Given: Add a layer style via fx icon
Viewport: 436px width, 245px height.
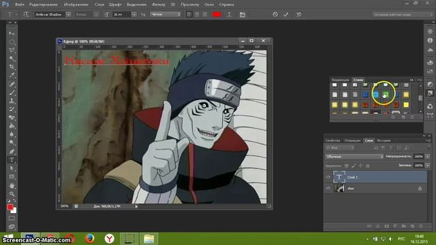Looking at the screenshot, I should [x=378, y=227].
